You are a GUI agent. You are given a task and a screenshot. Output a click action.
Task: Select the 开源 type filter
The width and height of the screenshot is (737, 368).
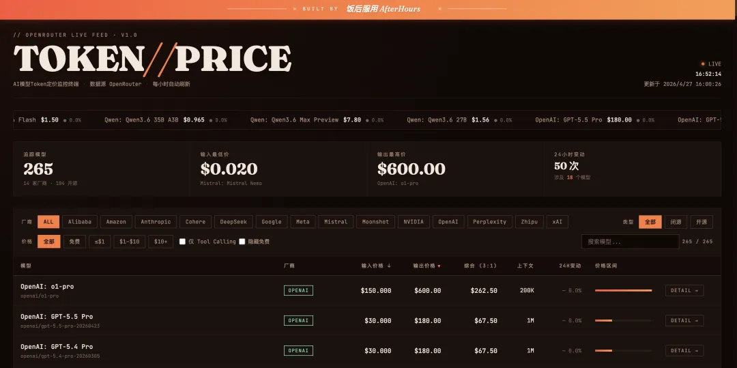pyautogui.click(x=702, y=222)
